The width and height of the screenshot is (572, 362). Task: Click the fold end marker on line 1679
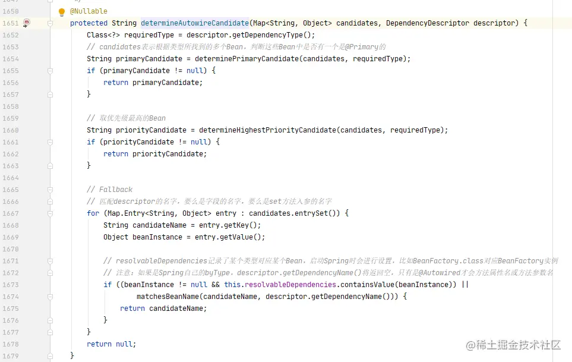[50, 355]
